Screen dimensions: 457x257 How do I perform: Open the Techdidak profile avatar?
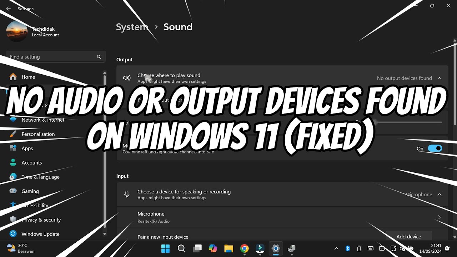17,31
